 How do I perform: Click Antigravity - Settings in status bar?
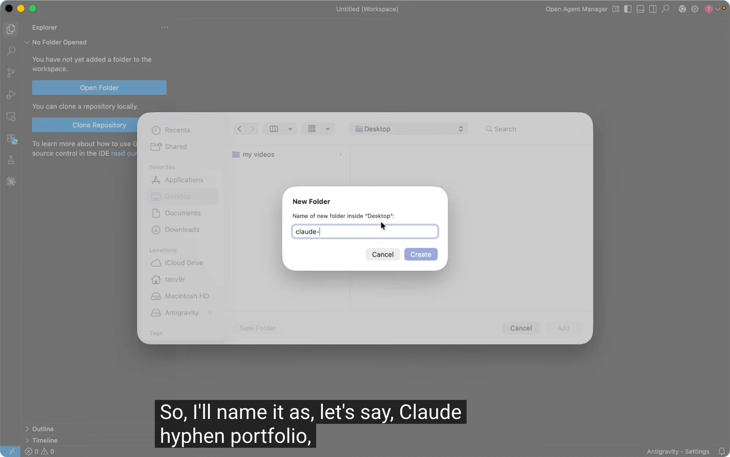pyautogui.click(x=678, y=451)
